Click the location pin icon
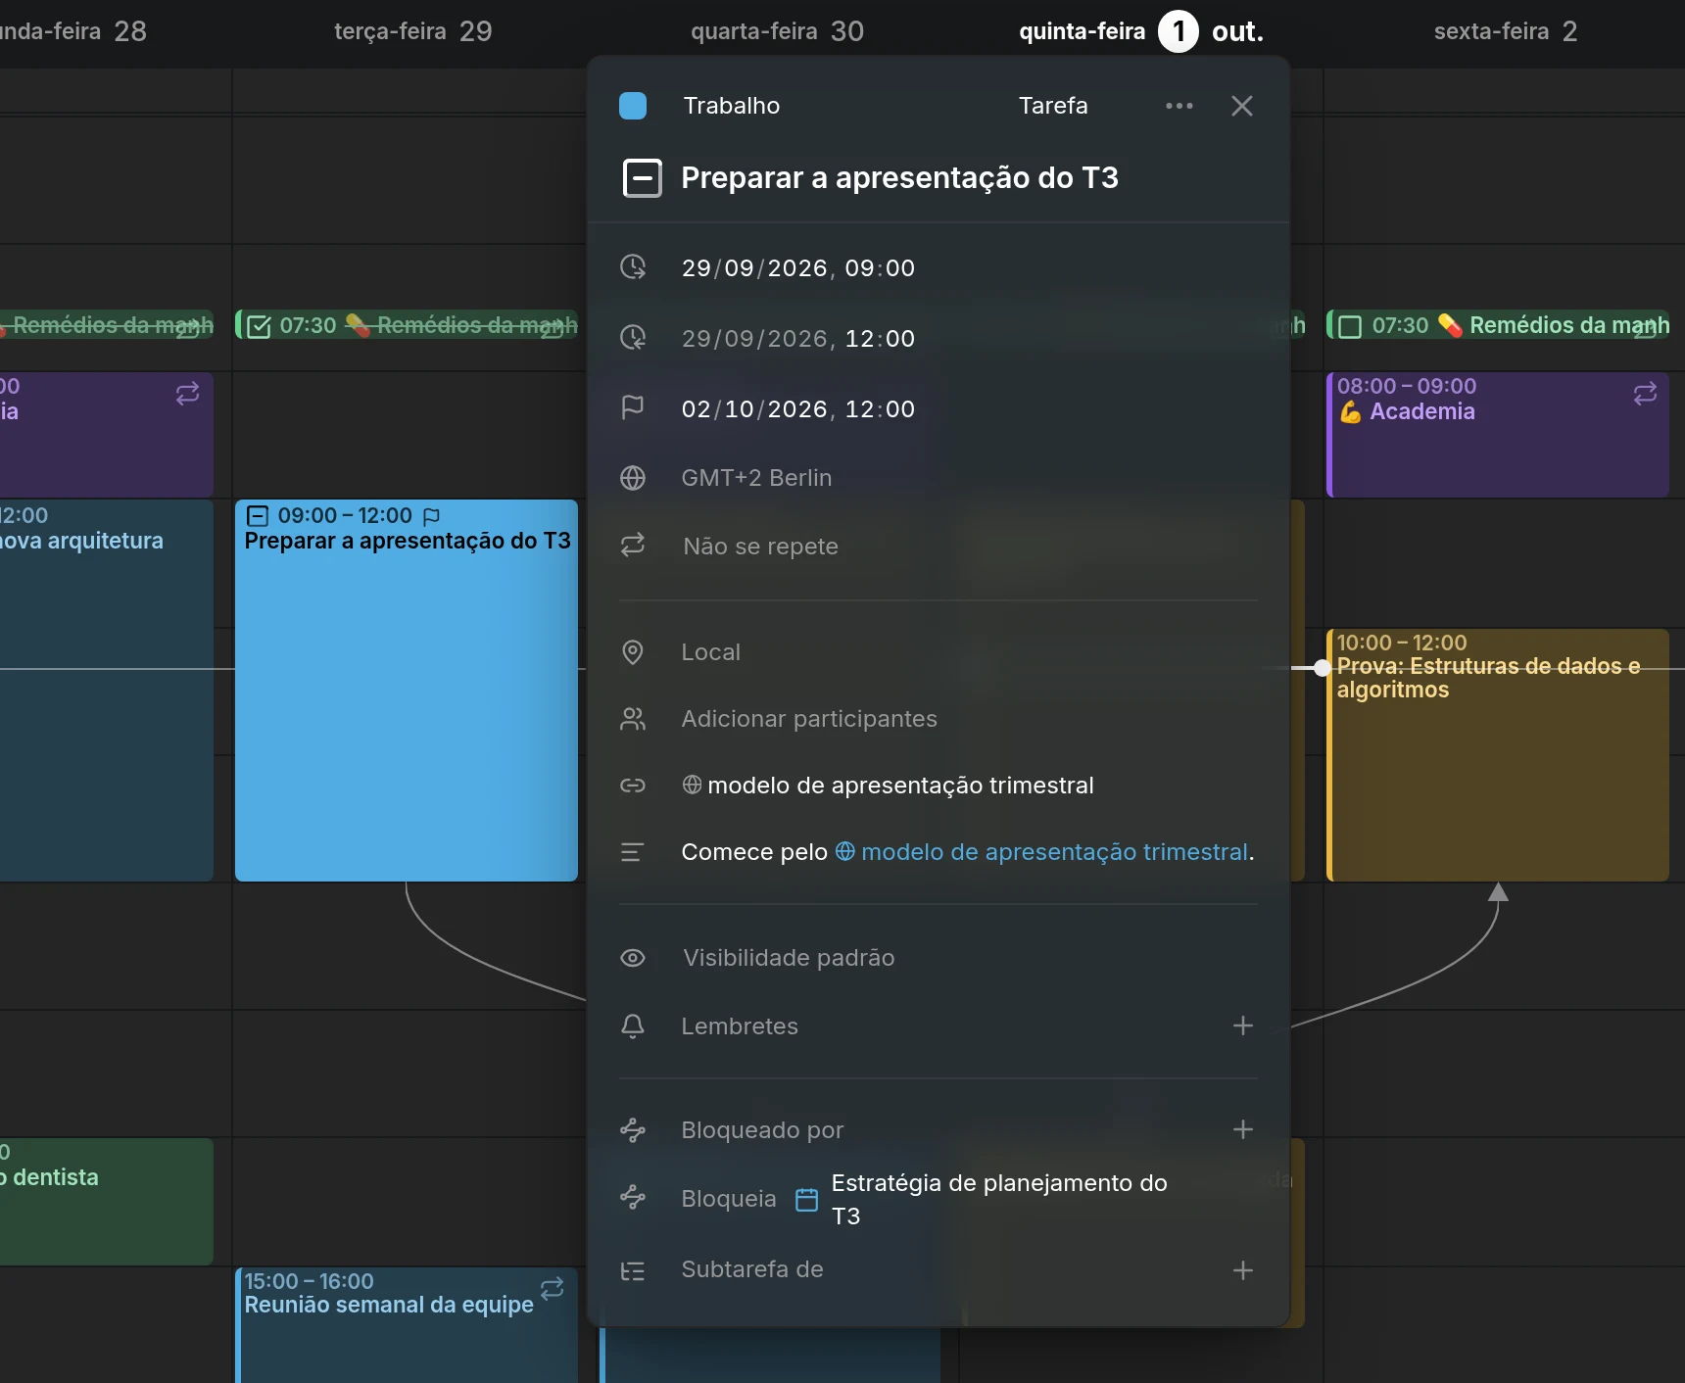The width and height of the screenshot is (1685, 1383). [x=633, y=652]
